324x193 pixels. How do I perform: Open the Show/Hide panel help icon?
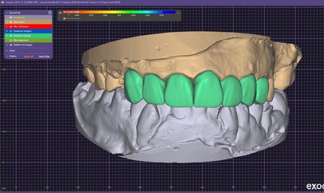[50, 13]
